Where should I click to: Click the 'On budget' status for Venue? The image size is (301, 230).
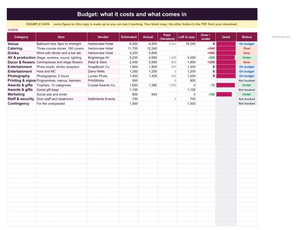pos(247,44)
